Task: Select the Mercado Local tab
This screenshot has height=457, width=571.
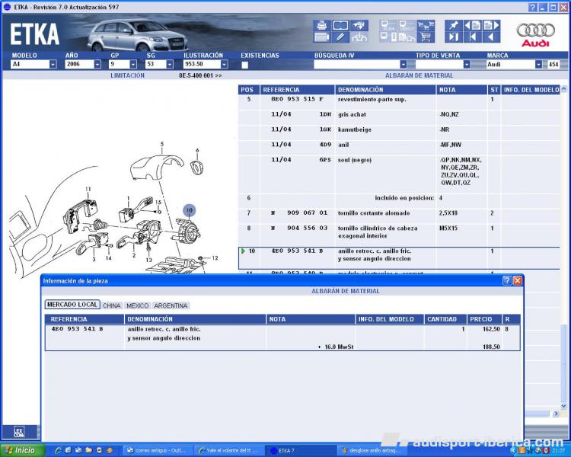Action: (x=72, y=305)
